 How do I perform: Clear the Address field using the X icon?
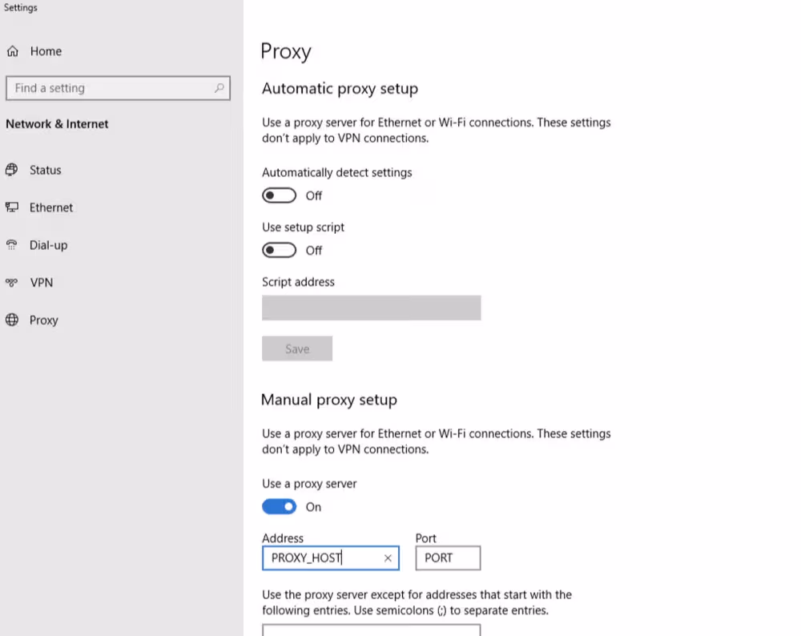pyautogui.click(x=388, y=558)
